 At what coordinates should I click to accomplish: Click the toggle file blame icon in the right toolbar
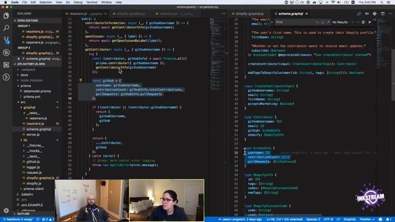[367, 14]
